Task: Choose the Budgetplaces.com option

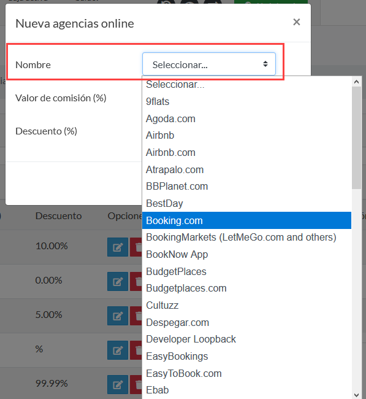Action: (246, 288)
